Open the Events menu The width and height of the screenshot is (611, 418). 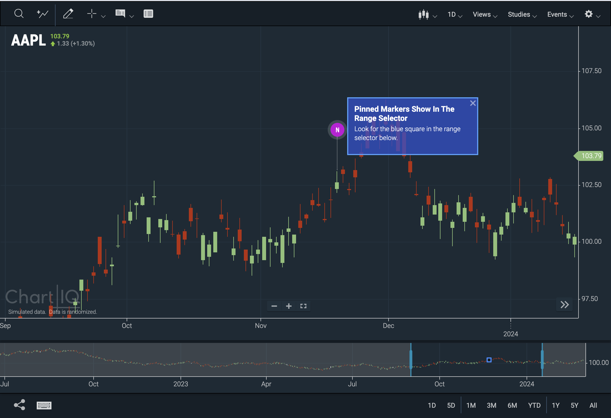click(560, 14)
